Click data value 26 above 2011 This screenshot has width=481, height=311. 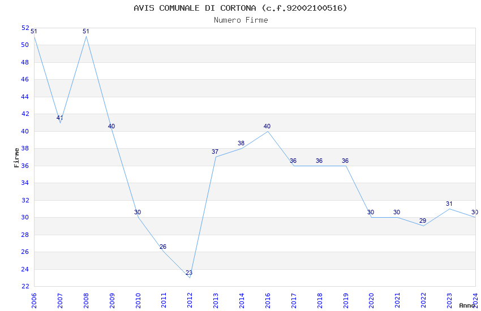[163, 247]
